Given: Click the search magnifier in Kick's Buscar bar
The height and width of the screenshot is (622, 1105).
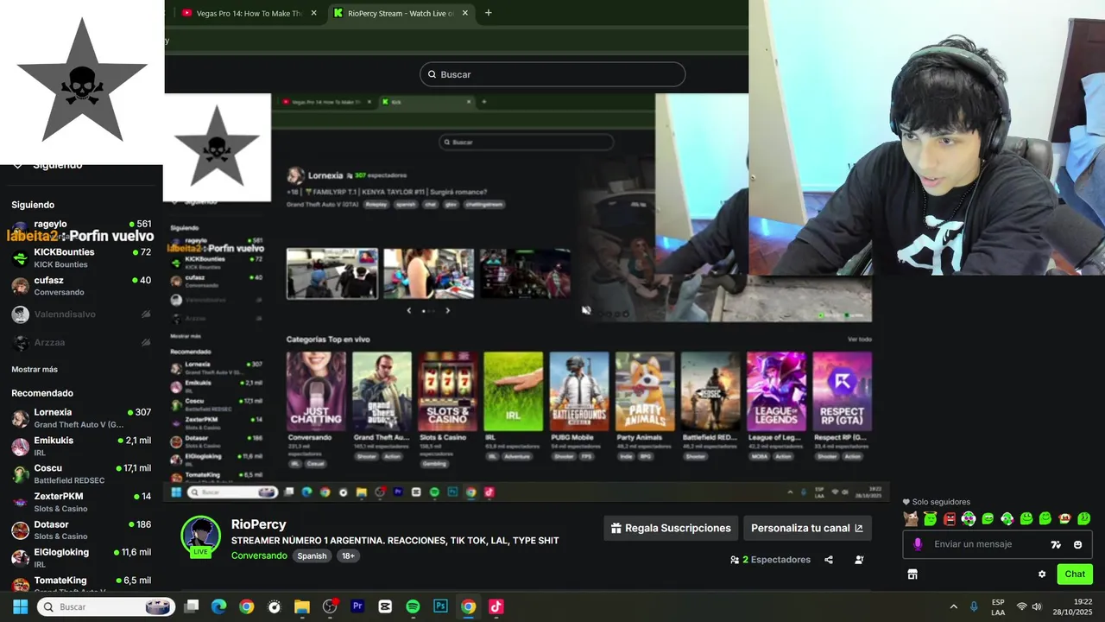Looking at the screenshot, I should click(x=433, y=74).
